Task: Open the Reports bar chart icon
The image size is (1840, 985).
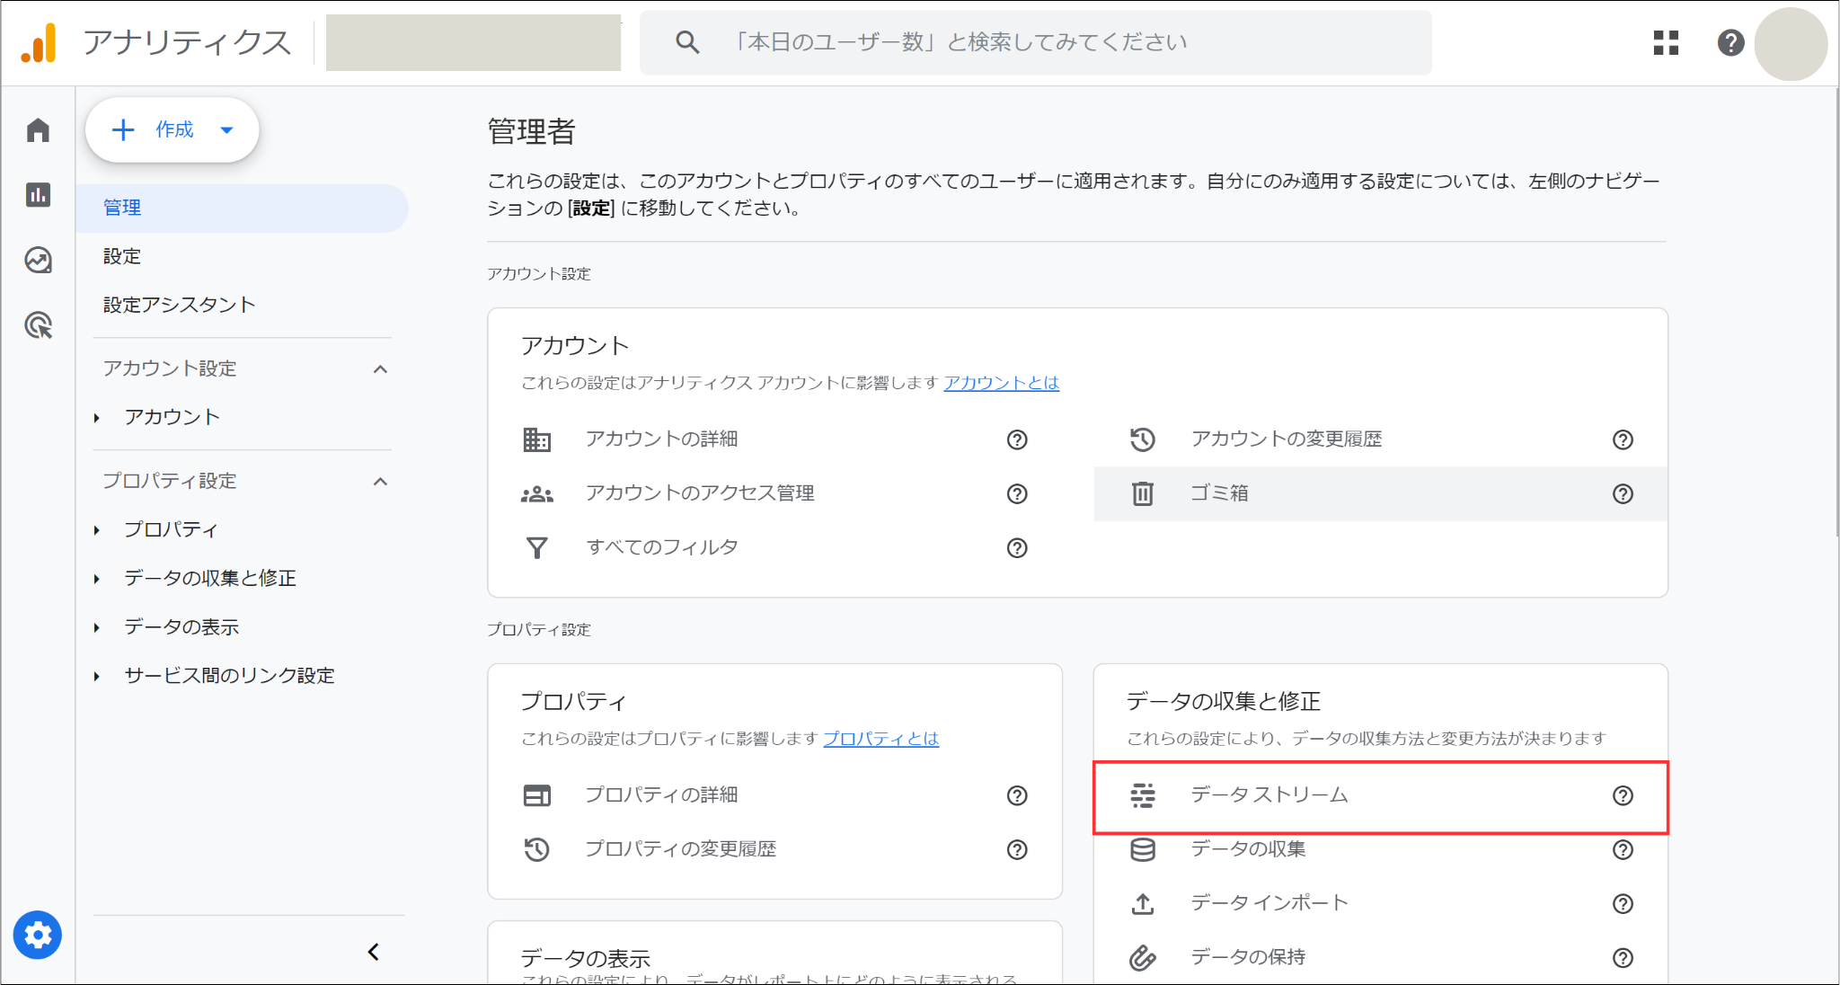Action: coord(38,195)
